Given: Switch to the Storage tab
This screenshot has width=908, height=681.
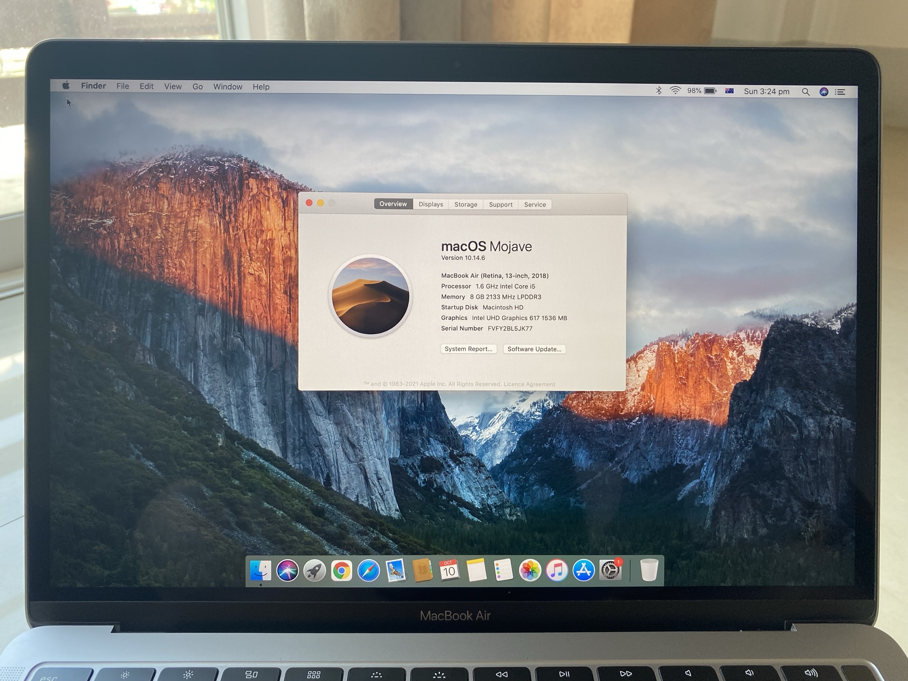Looking at the screenshot, I should click(x=466, y=204).
